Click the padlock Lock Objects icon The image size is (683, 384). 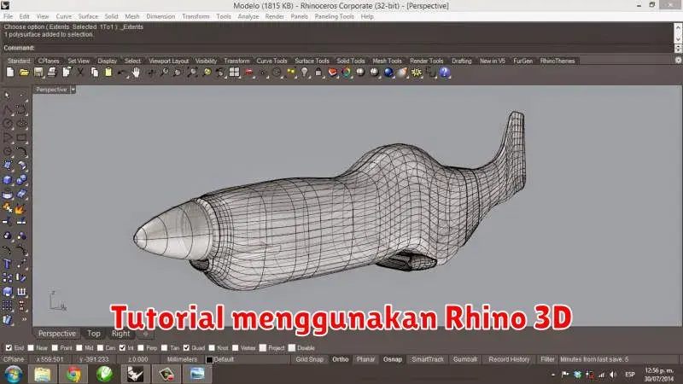click(318, 73)
